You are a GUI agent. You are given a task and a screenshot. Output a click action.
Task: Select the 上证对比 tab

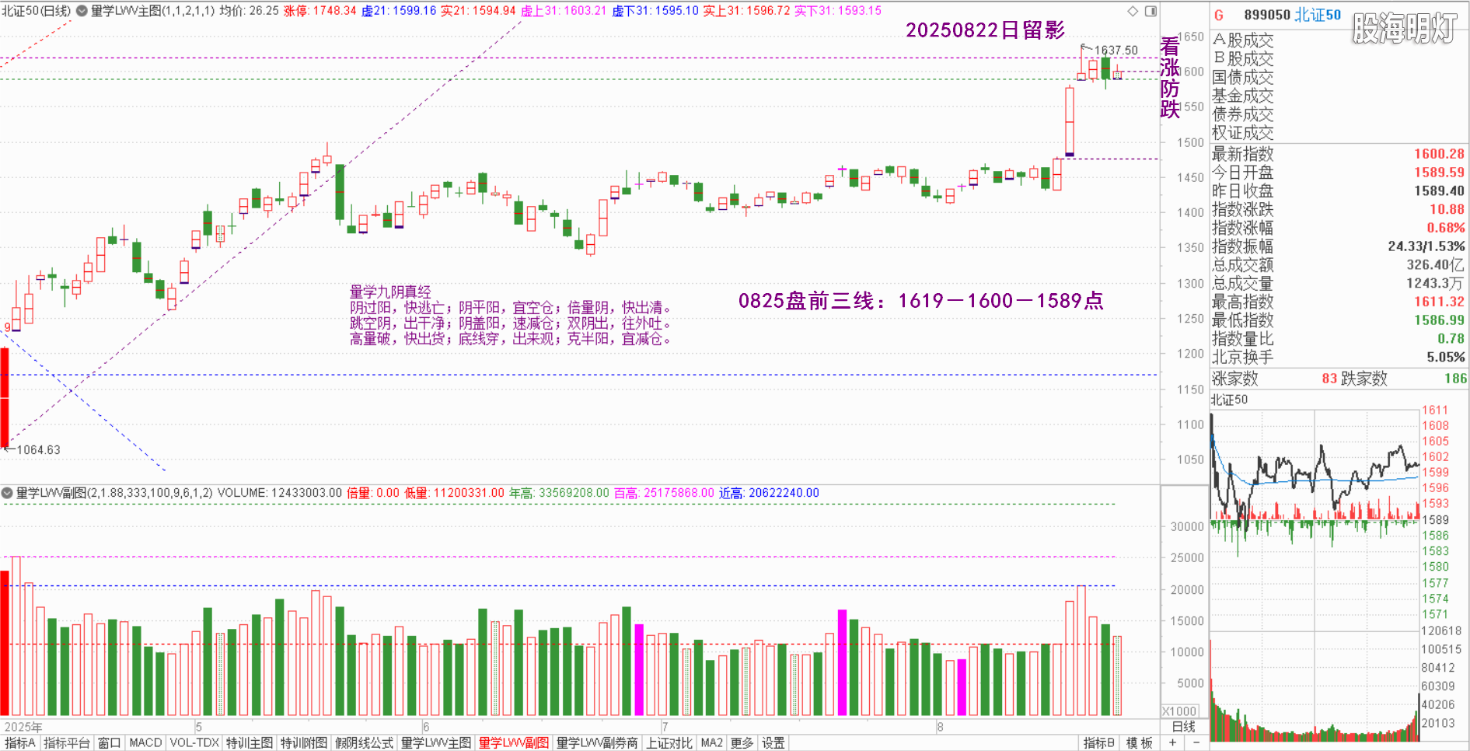(669, 742)
